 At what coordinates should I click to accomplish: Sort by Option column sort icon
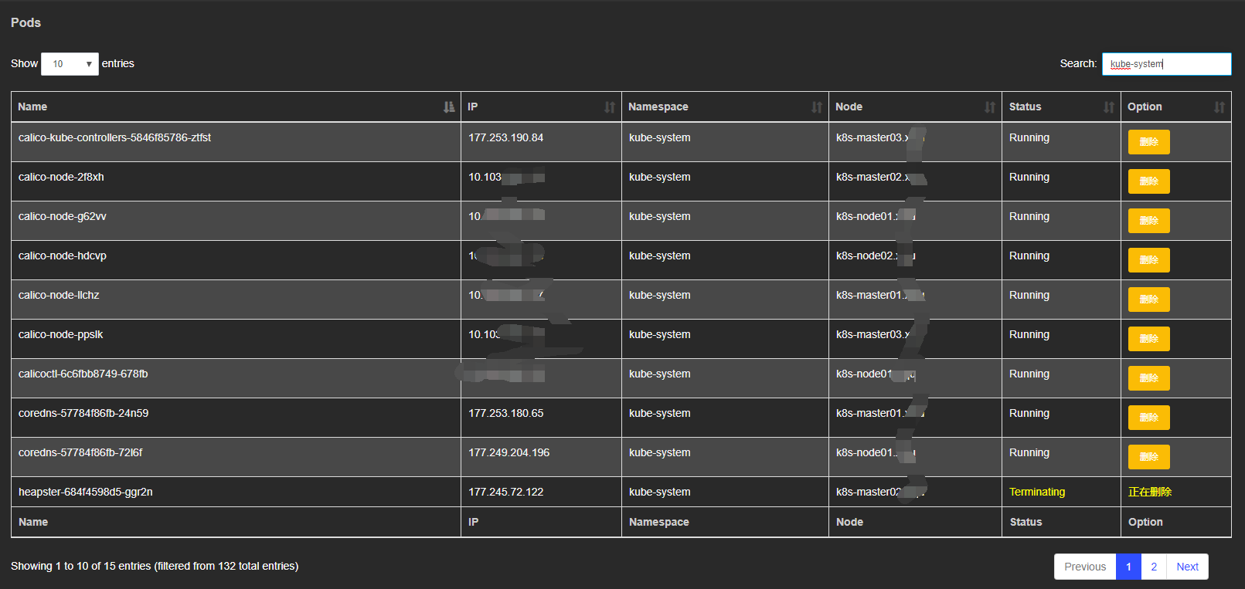1219,107
